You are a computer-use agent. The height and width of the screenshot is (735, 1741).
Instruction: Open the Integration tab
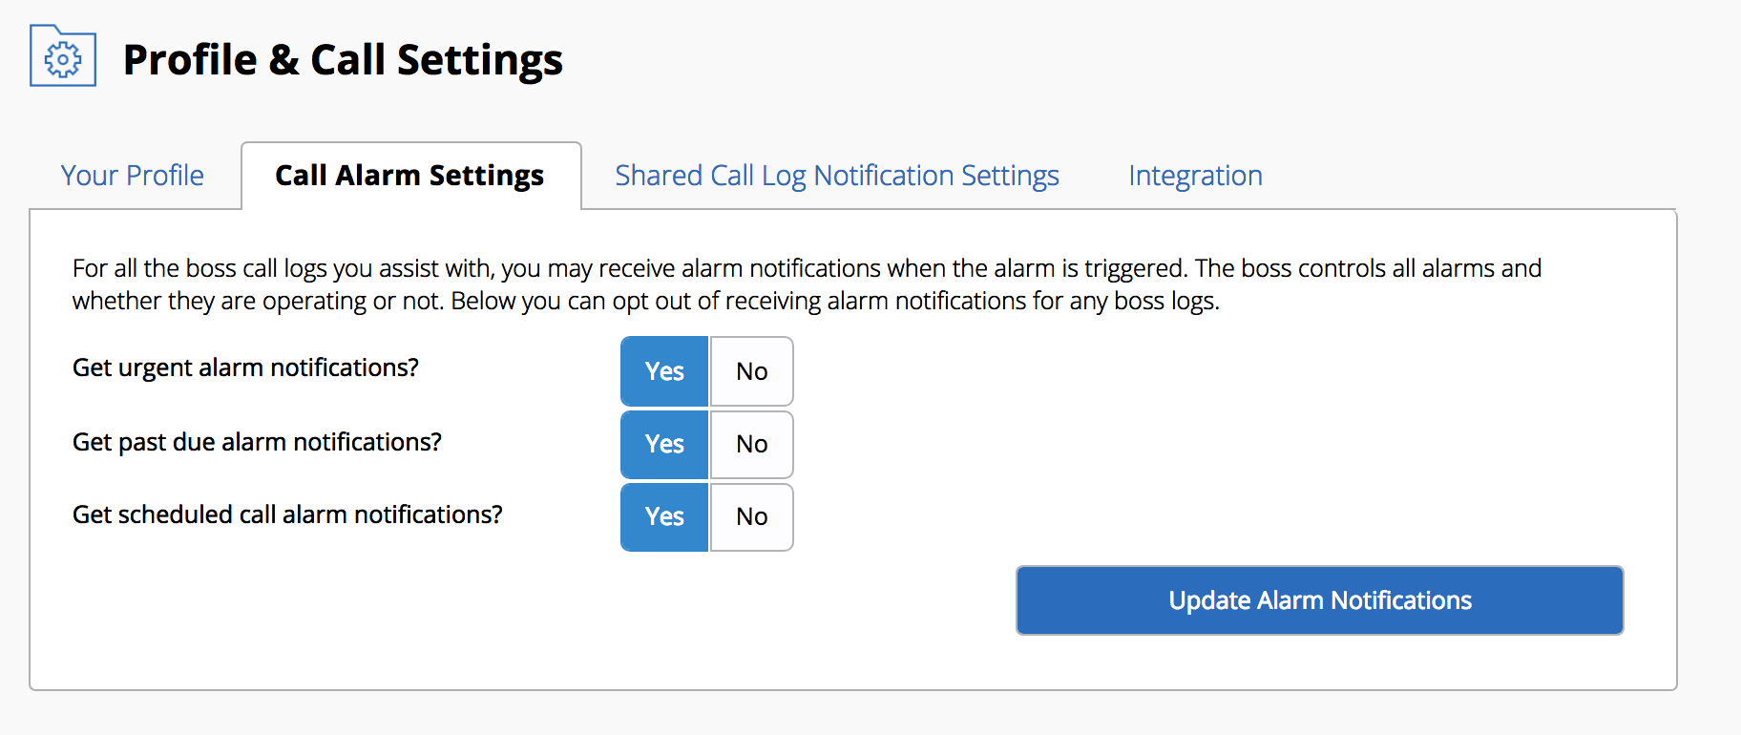pyautogui.click(x=1194, y=176)
